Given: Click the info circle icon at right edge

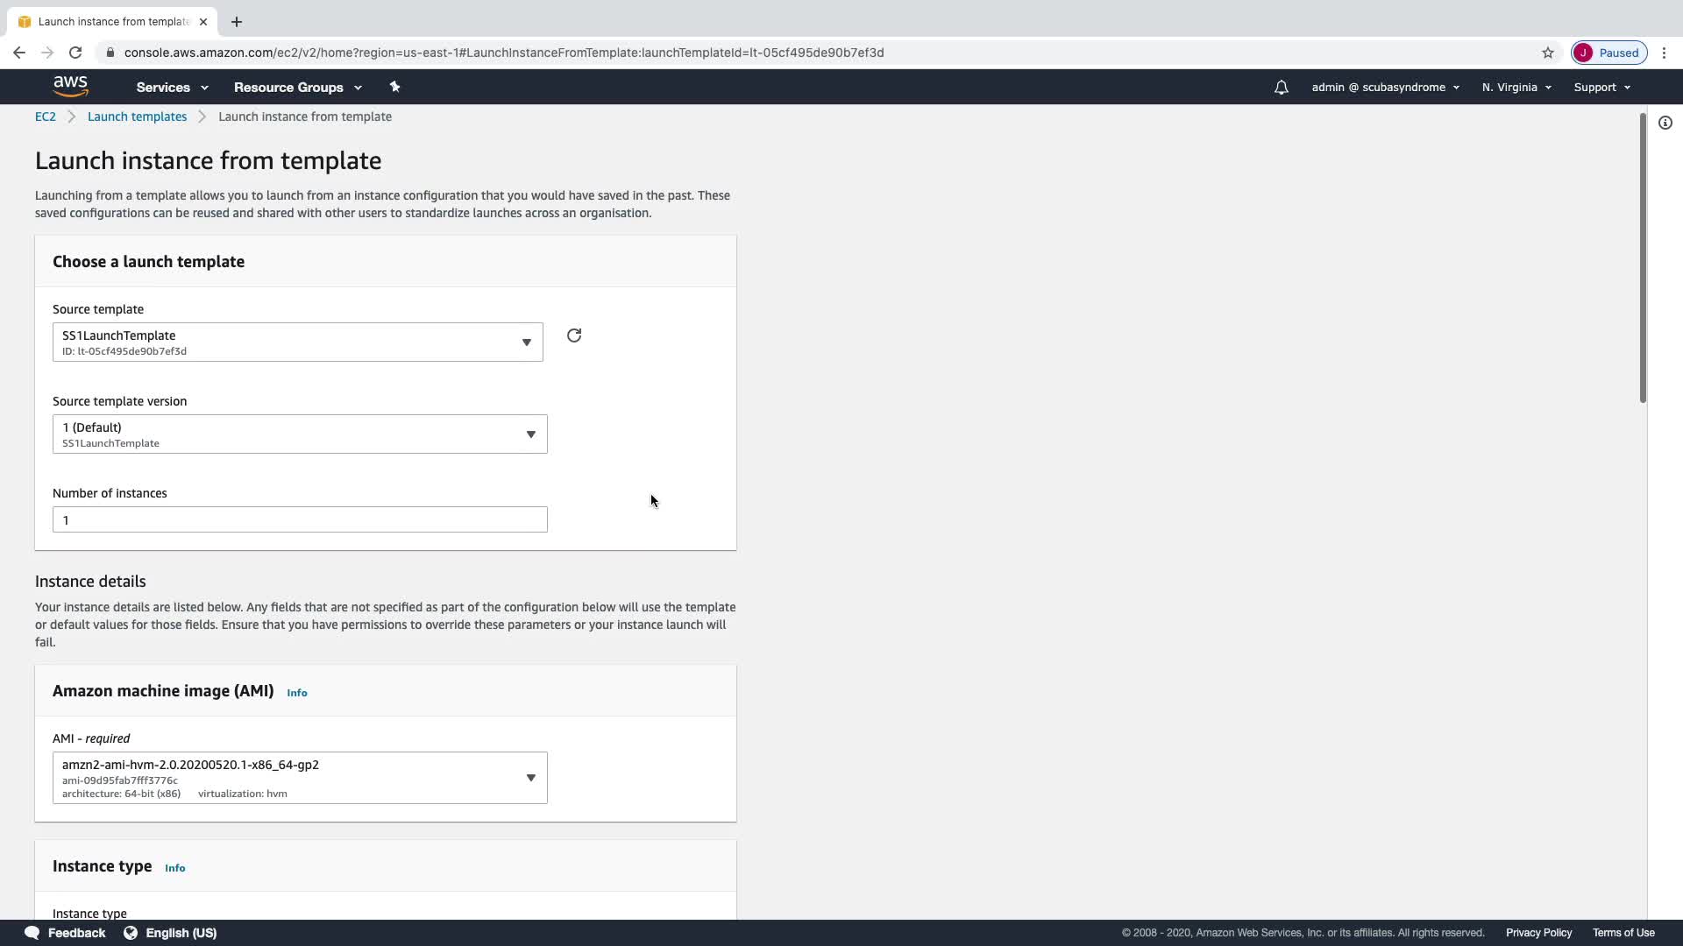Looking at the screenshot, I should point(1665,123).
